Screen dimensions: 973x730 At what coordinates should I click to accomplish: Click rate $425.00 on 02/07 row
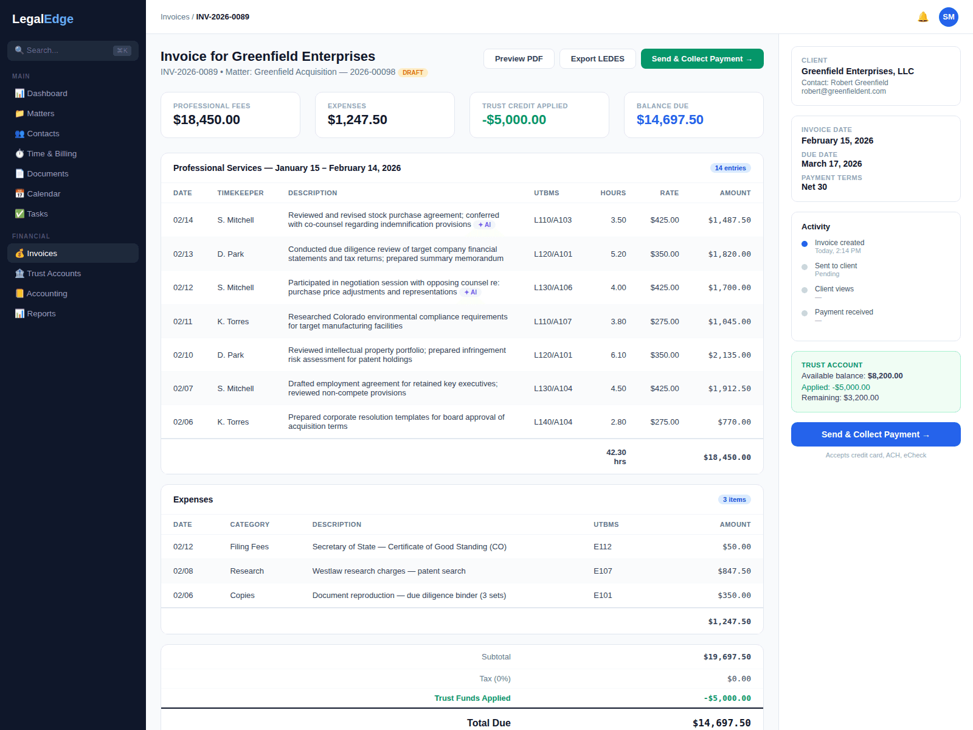665,389
